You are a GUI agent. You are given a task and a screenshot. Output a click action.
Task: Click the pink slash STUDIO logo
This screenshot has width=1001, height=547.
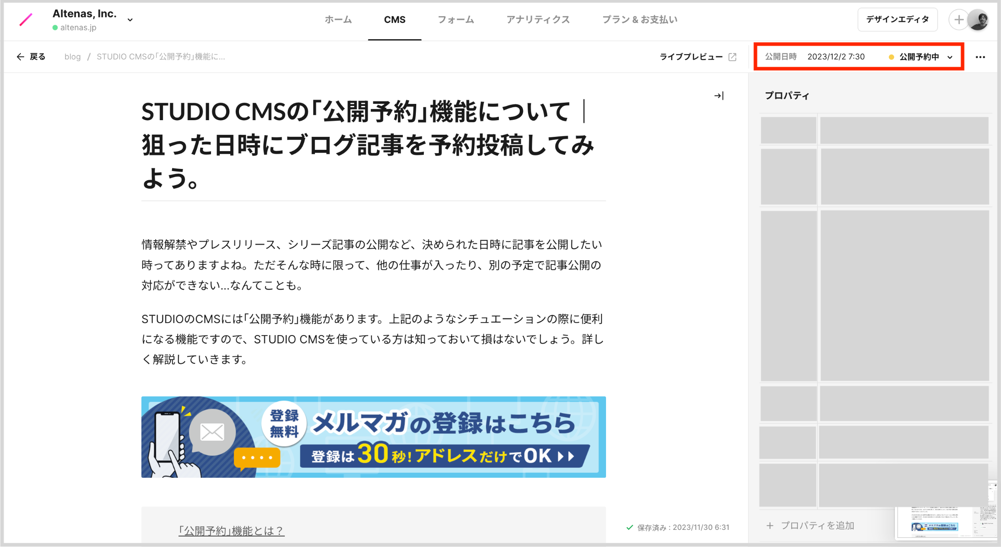coord(26,20)
